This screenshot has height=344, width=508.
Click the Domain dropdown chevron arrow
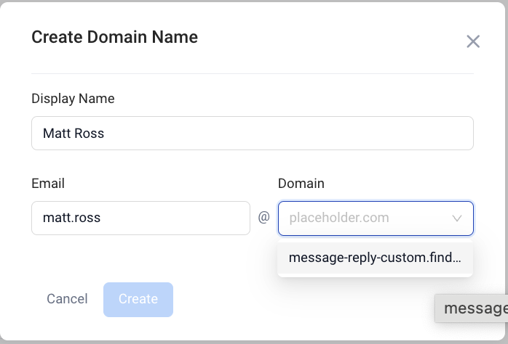457,218
